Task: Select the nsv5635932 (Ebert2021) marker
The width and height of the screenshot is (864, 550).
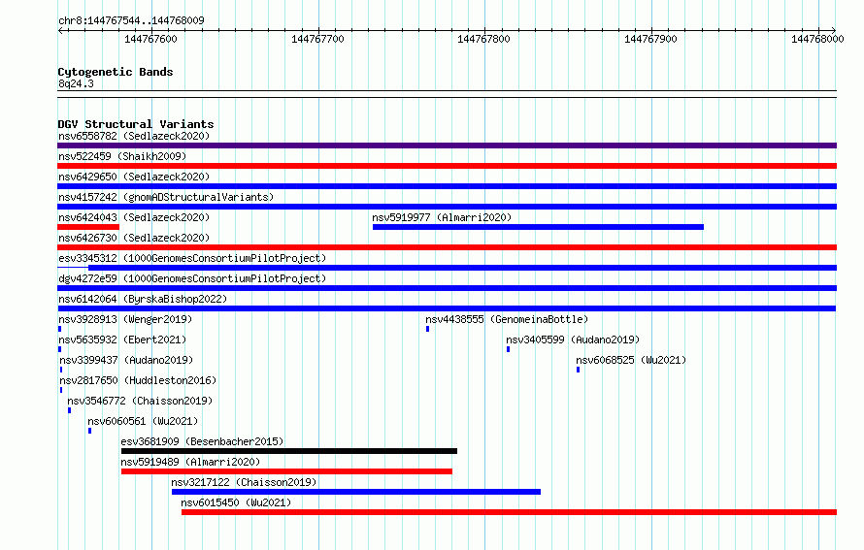Action: 59,349
